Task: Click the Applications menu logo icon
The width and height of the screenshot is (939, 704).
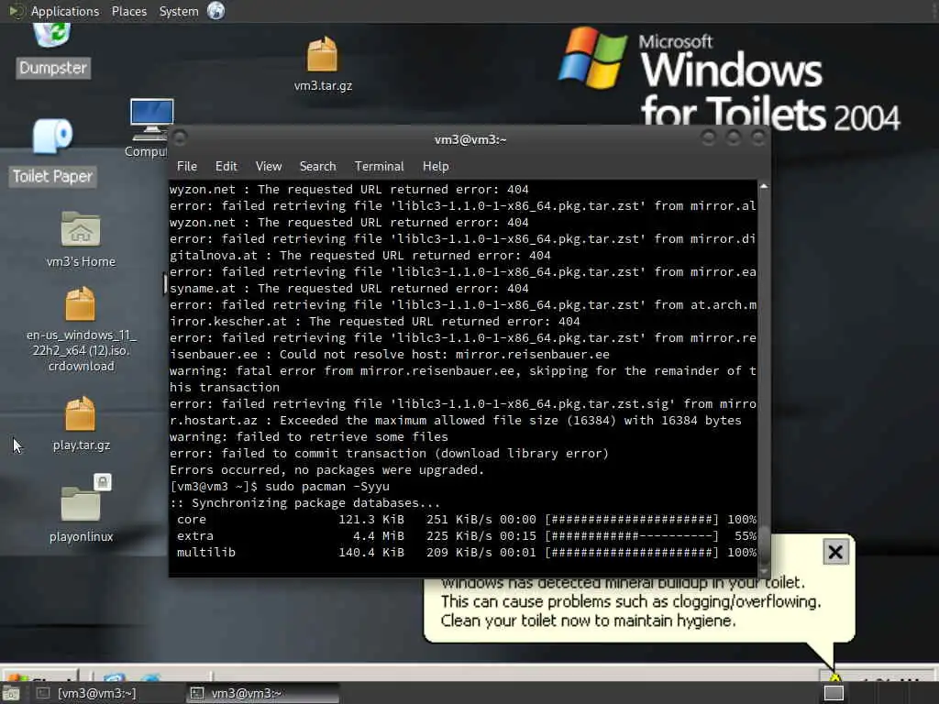Action: [x=17, y=11]
